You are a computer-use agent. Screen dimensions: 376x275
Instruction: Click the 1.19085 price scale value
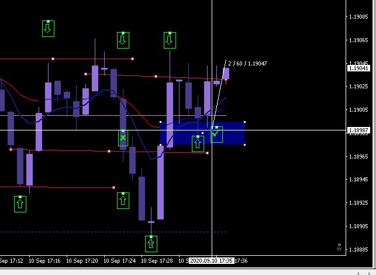pyautogui.click(x=358, y=17)
